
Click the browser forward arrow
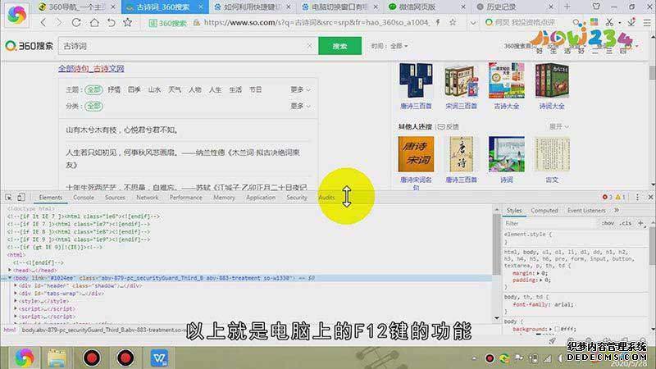(59, 22)
